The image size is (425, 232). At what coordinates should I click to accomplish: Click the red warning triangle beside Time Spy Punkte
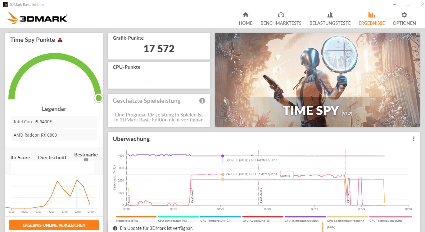(60, 40)
